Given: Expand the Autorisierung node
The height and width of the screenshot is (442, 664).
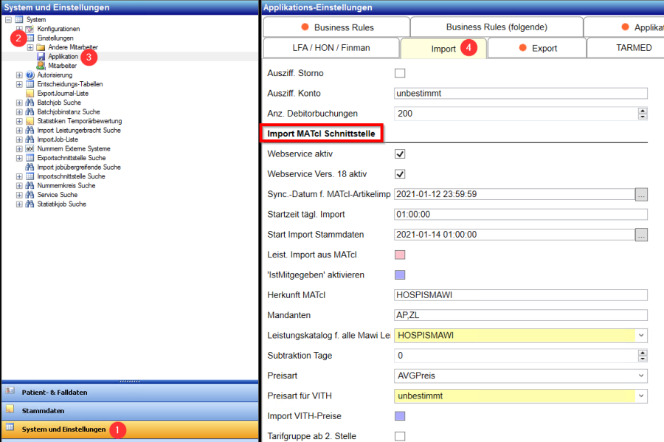Looking at the screenshot, I should 19,75.
